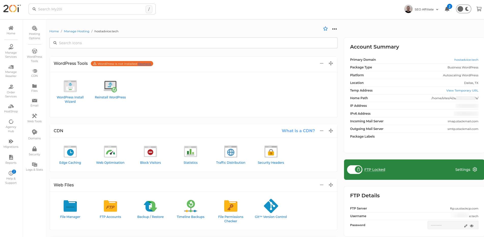View CDN Statistics
Screen dimensions: 484x237
[x=191, y=152]
